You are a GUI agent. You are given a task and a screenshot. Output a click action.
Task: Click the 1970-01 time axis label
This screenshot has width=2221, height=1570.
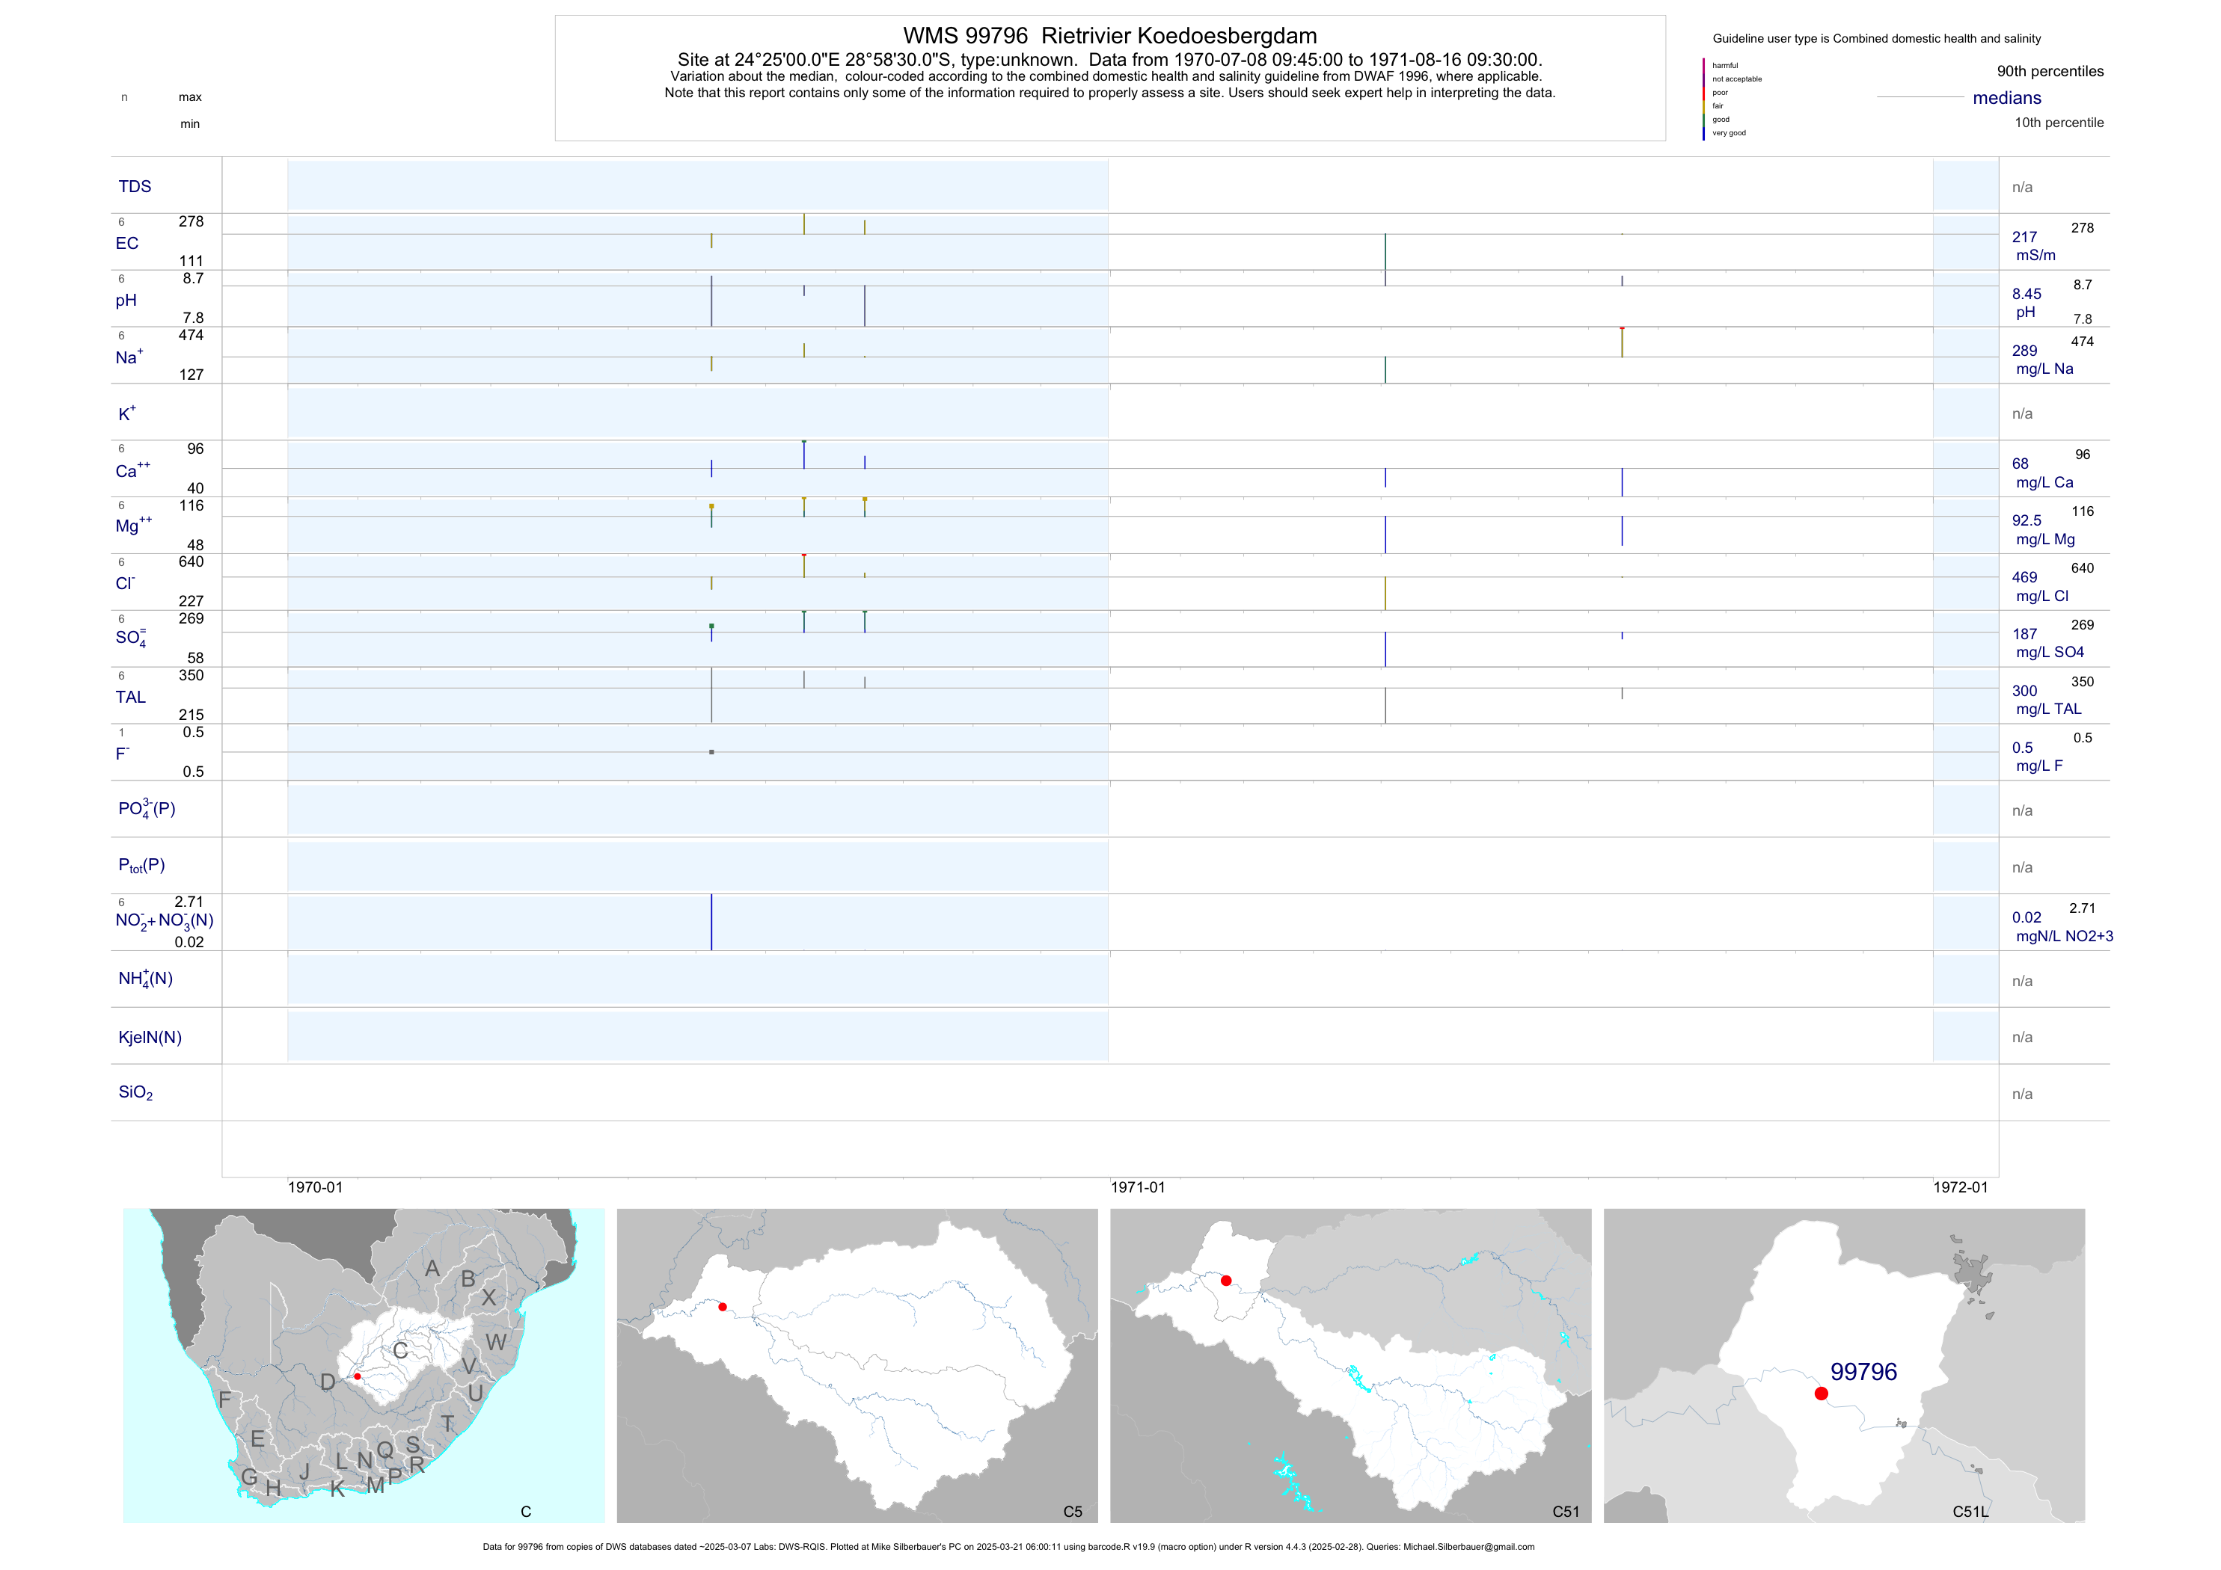(316, 1187)
